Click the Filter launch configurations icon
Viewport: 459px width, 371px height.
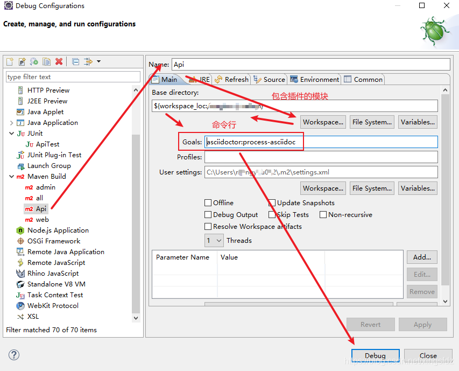89,62
